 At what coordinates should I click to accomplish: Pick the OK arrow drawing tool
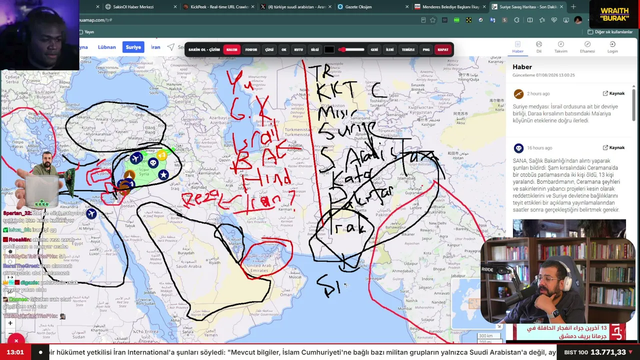[x=284, y=49]
